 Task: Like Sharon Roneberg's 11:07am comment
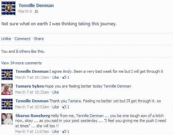[x=56, y=131]
